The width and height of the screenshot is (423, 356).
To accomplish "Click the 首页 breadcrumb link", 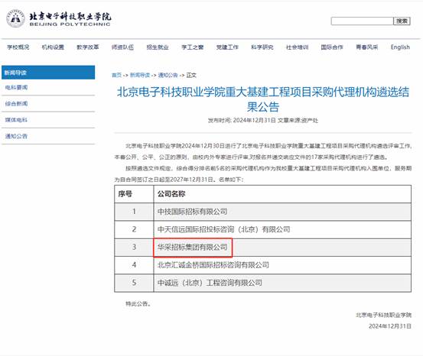I will (117, 75).
